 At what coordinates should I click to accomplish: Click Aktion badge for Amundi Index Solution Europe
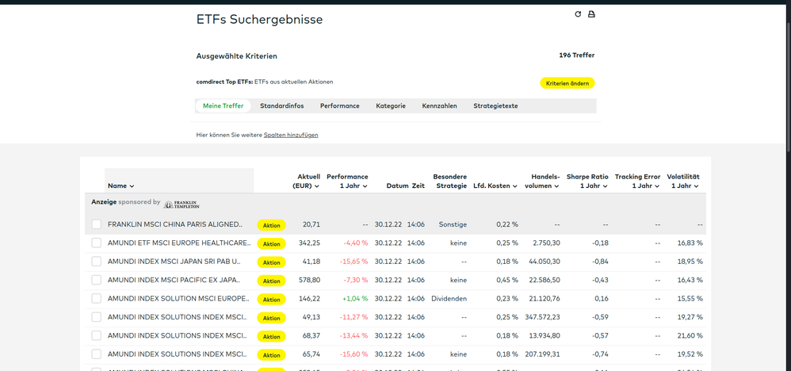tap(271, 300)
